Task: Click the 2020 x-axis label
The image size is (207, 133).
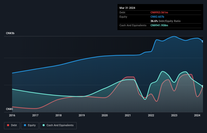Action: click(105, 115)
